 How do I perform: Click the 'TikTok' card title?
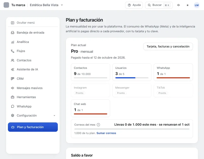(x=161, y=88)
